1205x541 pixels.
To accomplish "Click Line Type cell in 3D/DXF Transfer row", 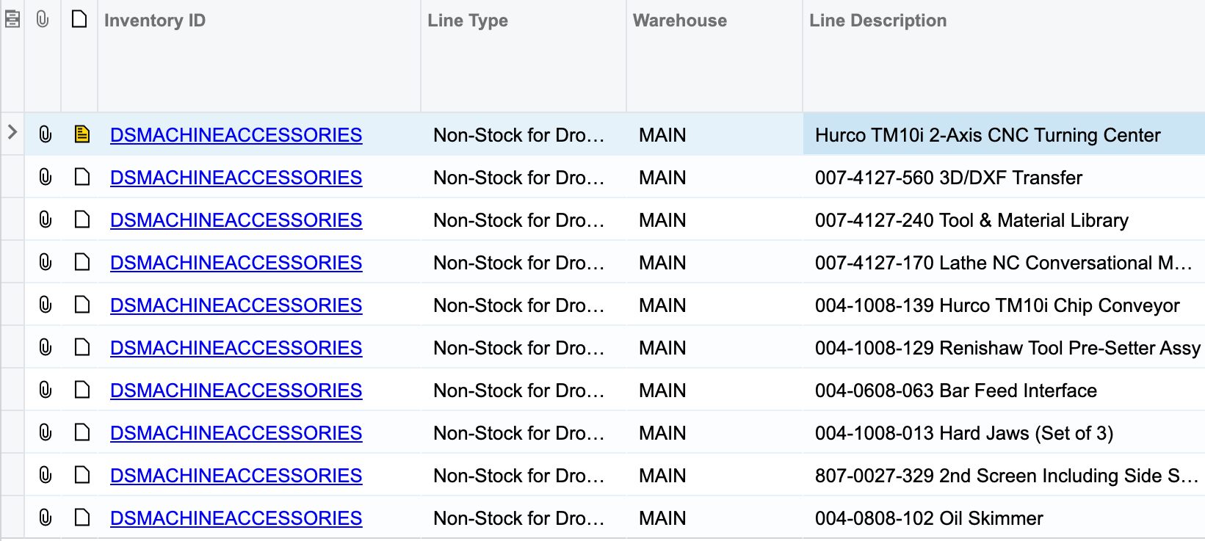I will (x=524, y=177).
